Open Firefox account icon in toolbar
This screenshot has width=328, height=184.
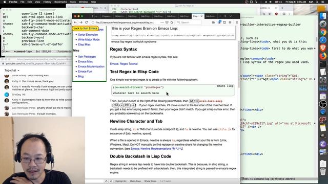tap(230, 22)
